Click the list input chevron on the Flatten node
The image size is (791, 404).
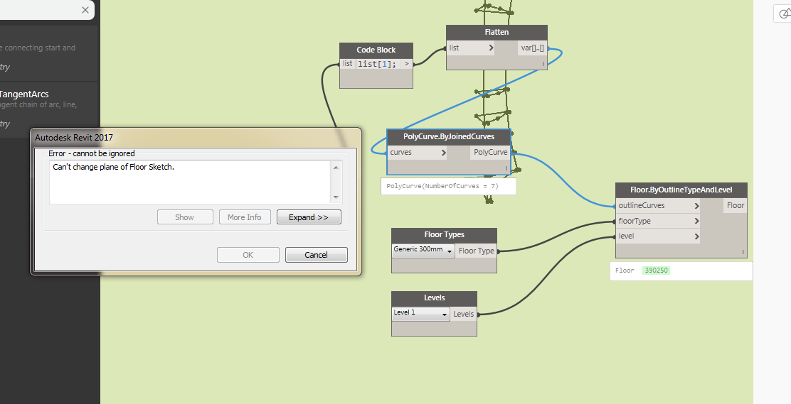[492, 48]
